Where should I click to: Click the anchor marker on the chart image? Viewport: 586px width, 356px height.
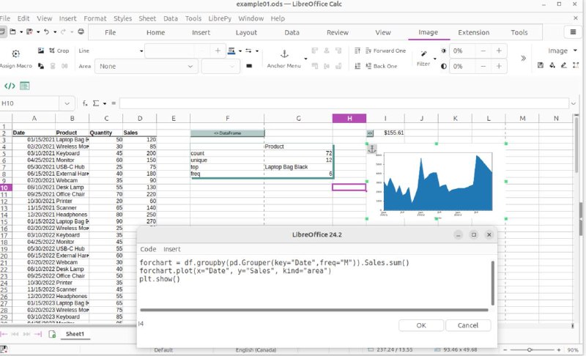[372, 149]
